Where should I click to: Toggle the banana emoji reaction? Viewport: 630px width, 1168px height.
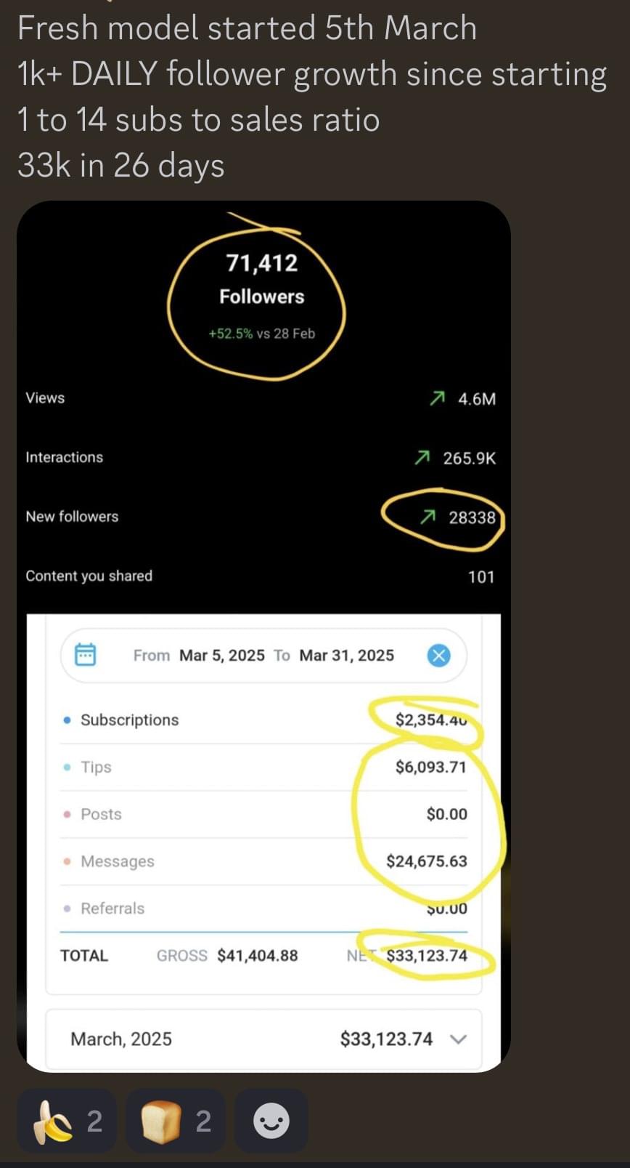tap(66, 1121)
